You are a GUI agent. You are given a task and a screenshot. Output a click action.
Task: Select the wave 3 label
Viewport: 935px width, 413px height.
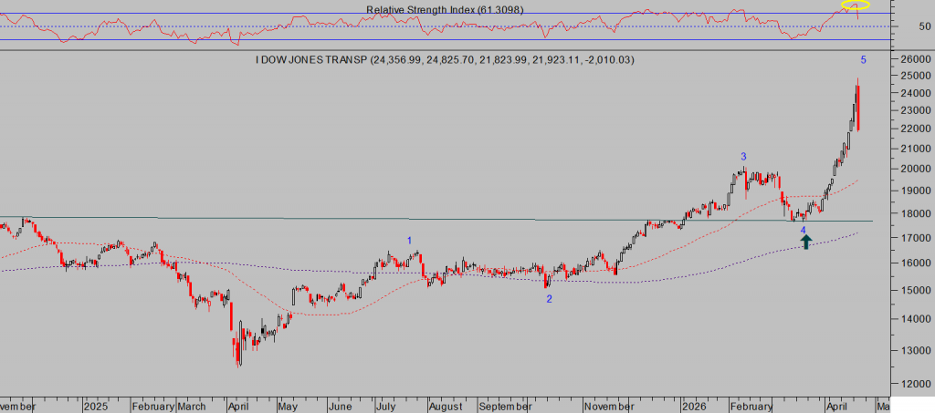pyautogui.click(x=743, y=157)
